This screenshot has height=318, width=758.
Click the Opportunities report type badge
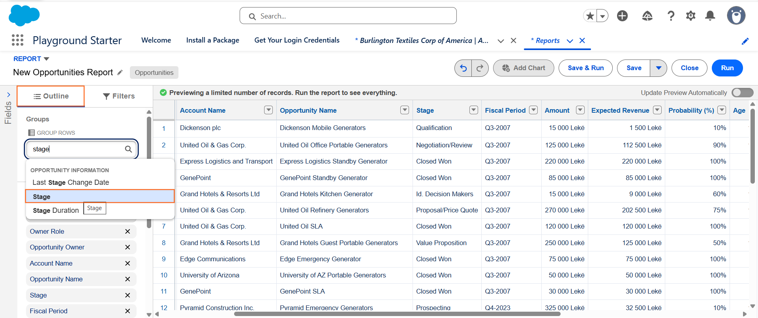pos(154,73)
